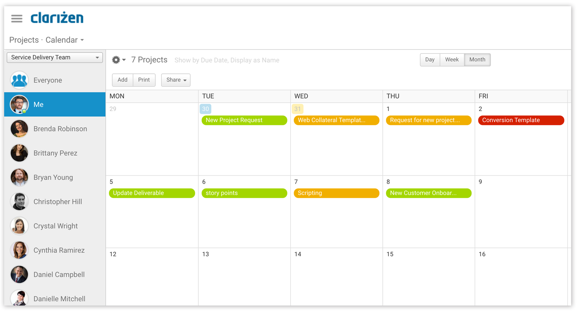Click the Me profile avatar
Image resolution: width=579 pixels, height=313 pixels.
coord(19,104)
